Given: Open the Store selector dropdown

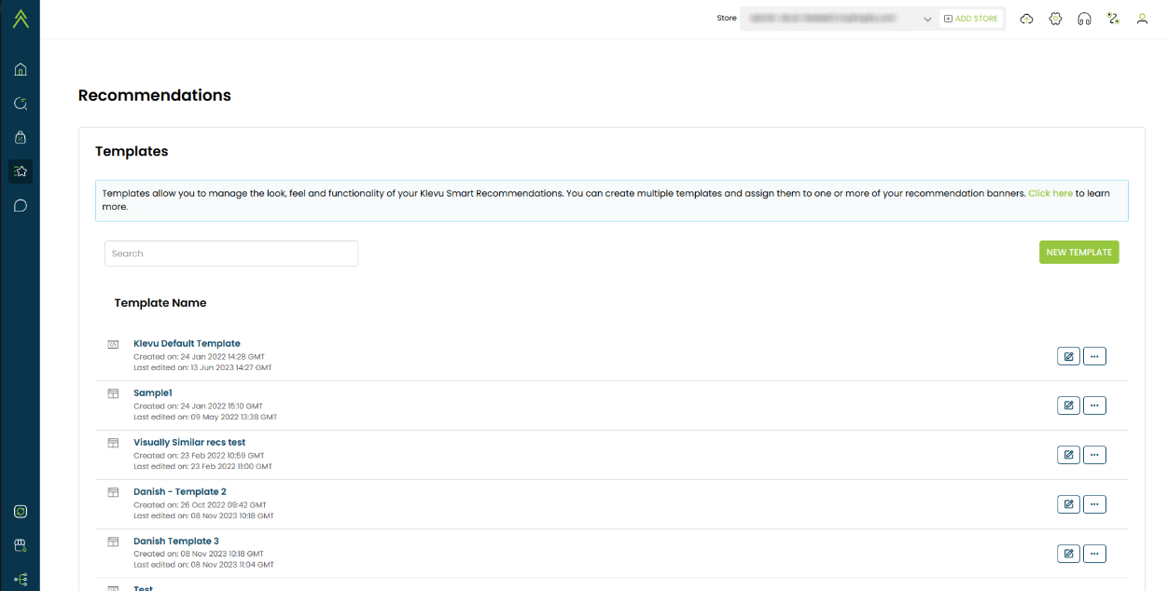Looking at the screenshot, I should point(839,19).
